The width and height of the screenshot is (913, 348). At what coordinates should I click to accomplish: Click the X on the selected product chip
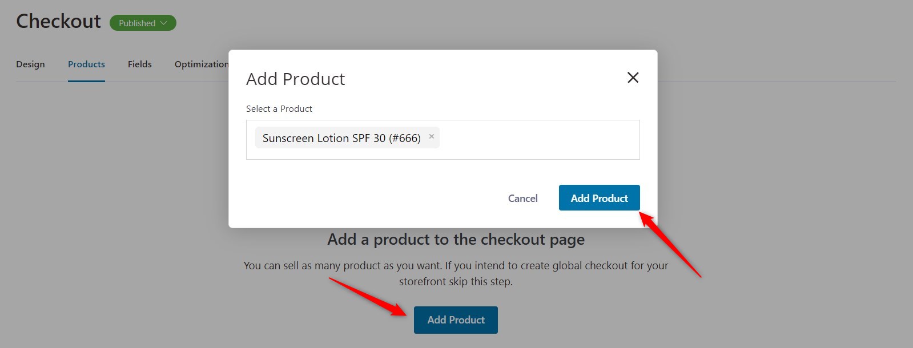432,137
